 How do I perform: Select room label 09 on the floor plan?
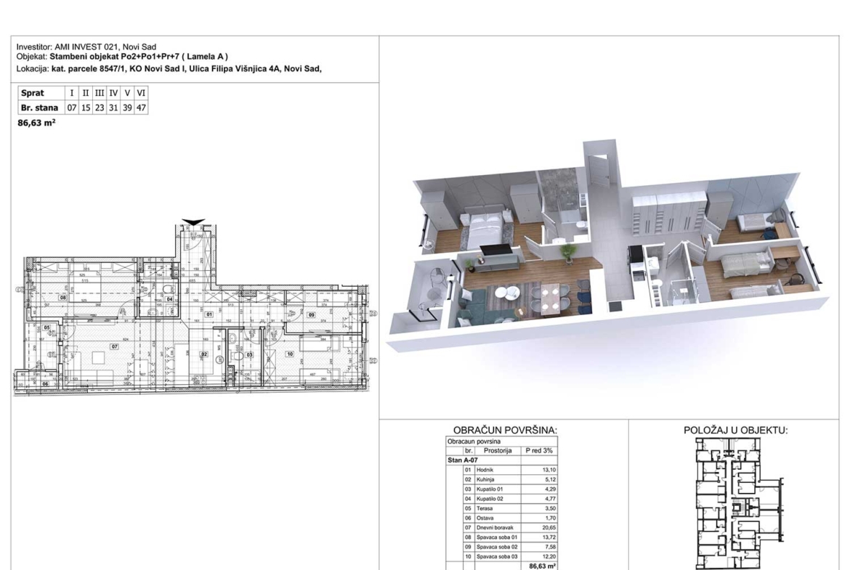pyautogui.click(x=311, y=314)
